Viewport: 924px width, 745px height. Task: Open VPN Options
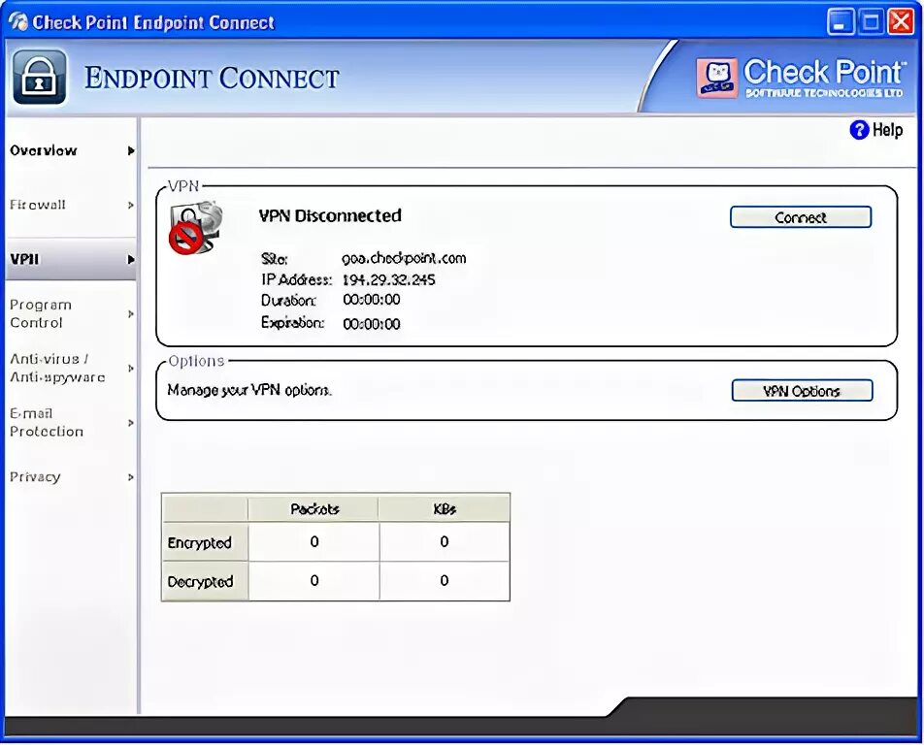coord(801,391)
